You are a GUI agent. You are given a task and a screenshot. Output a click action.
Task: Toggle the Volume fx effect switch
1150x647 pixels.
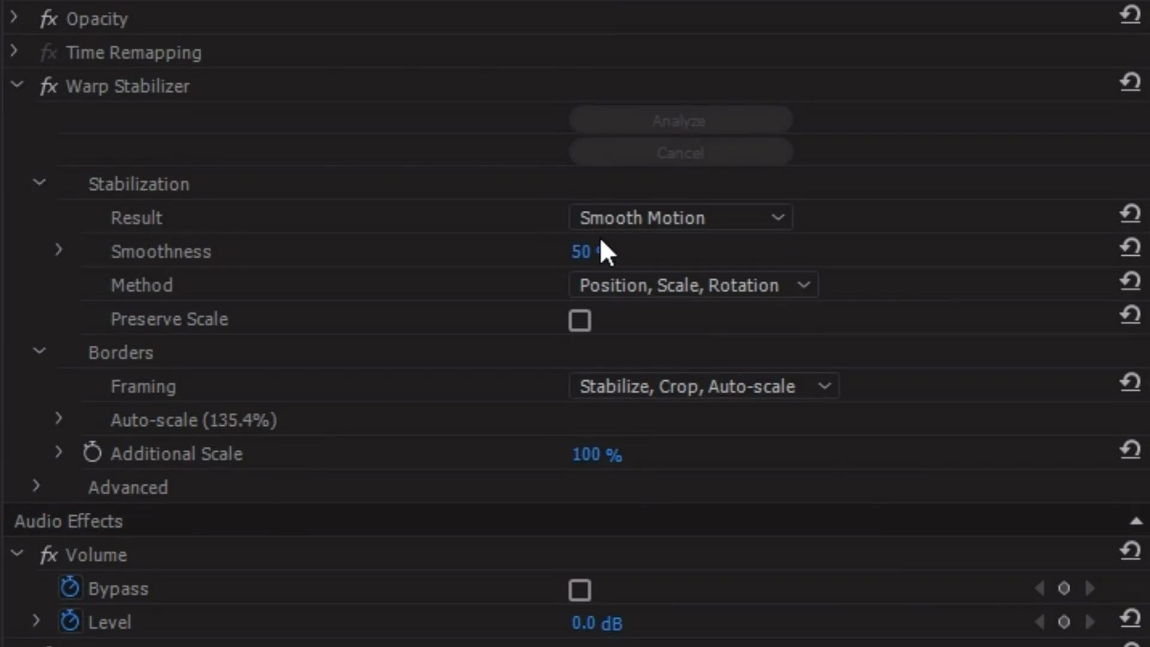(x=49, y=555)
